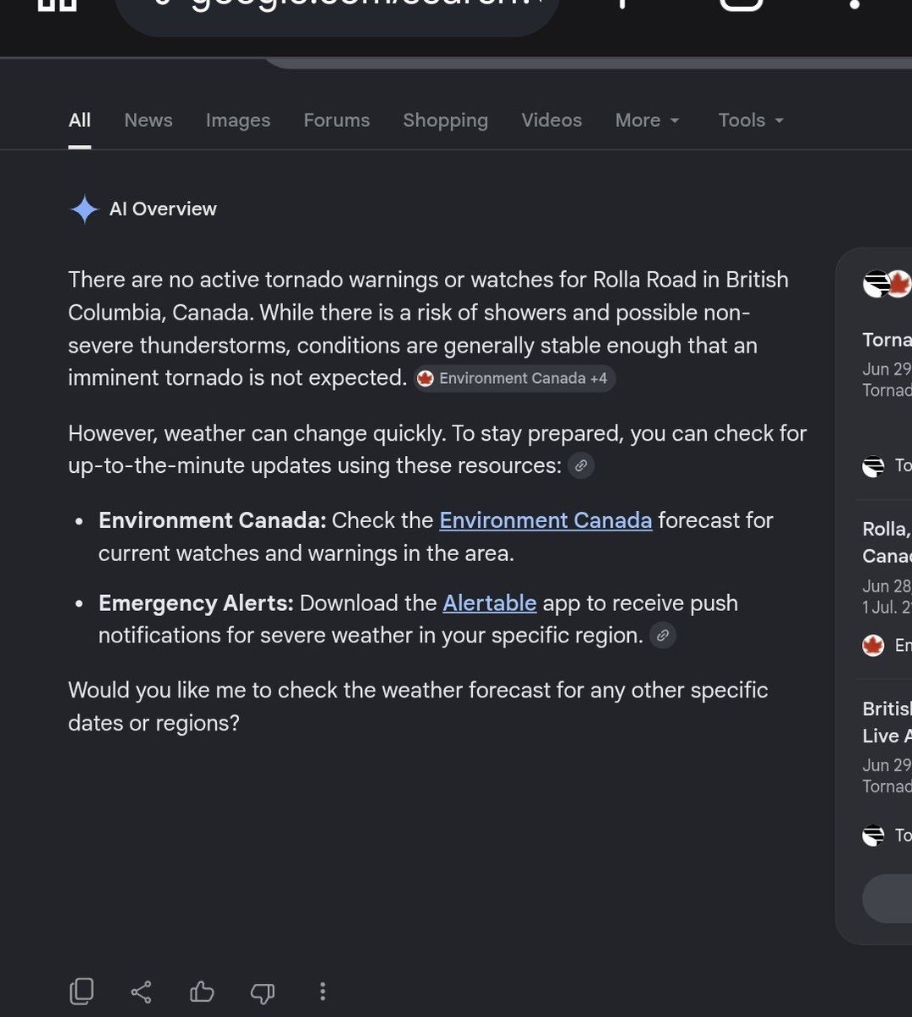
Task: Follow the Environment Canada hyperlink
Action: coord(546,520)
